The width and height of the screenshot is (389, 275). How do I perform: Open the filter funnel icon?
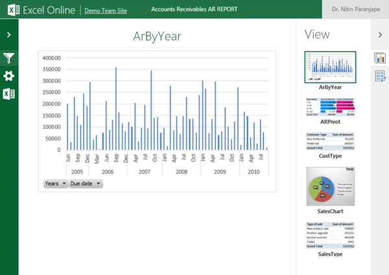click(x=9, y=58)
